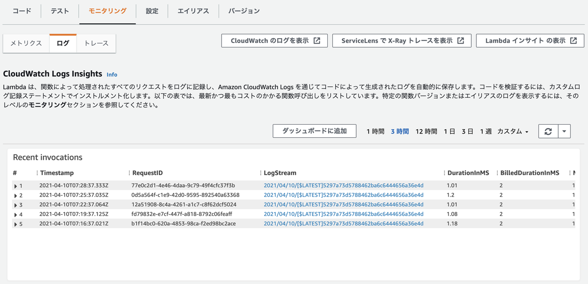The height and width of the screenshot is (284, 588).
Task: Select the 1 週 time range
Action: (486, 131)
